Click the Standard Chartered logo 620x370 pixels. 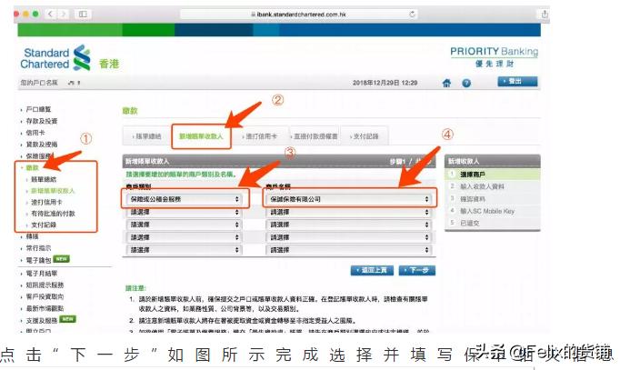56,58
